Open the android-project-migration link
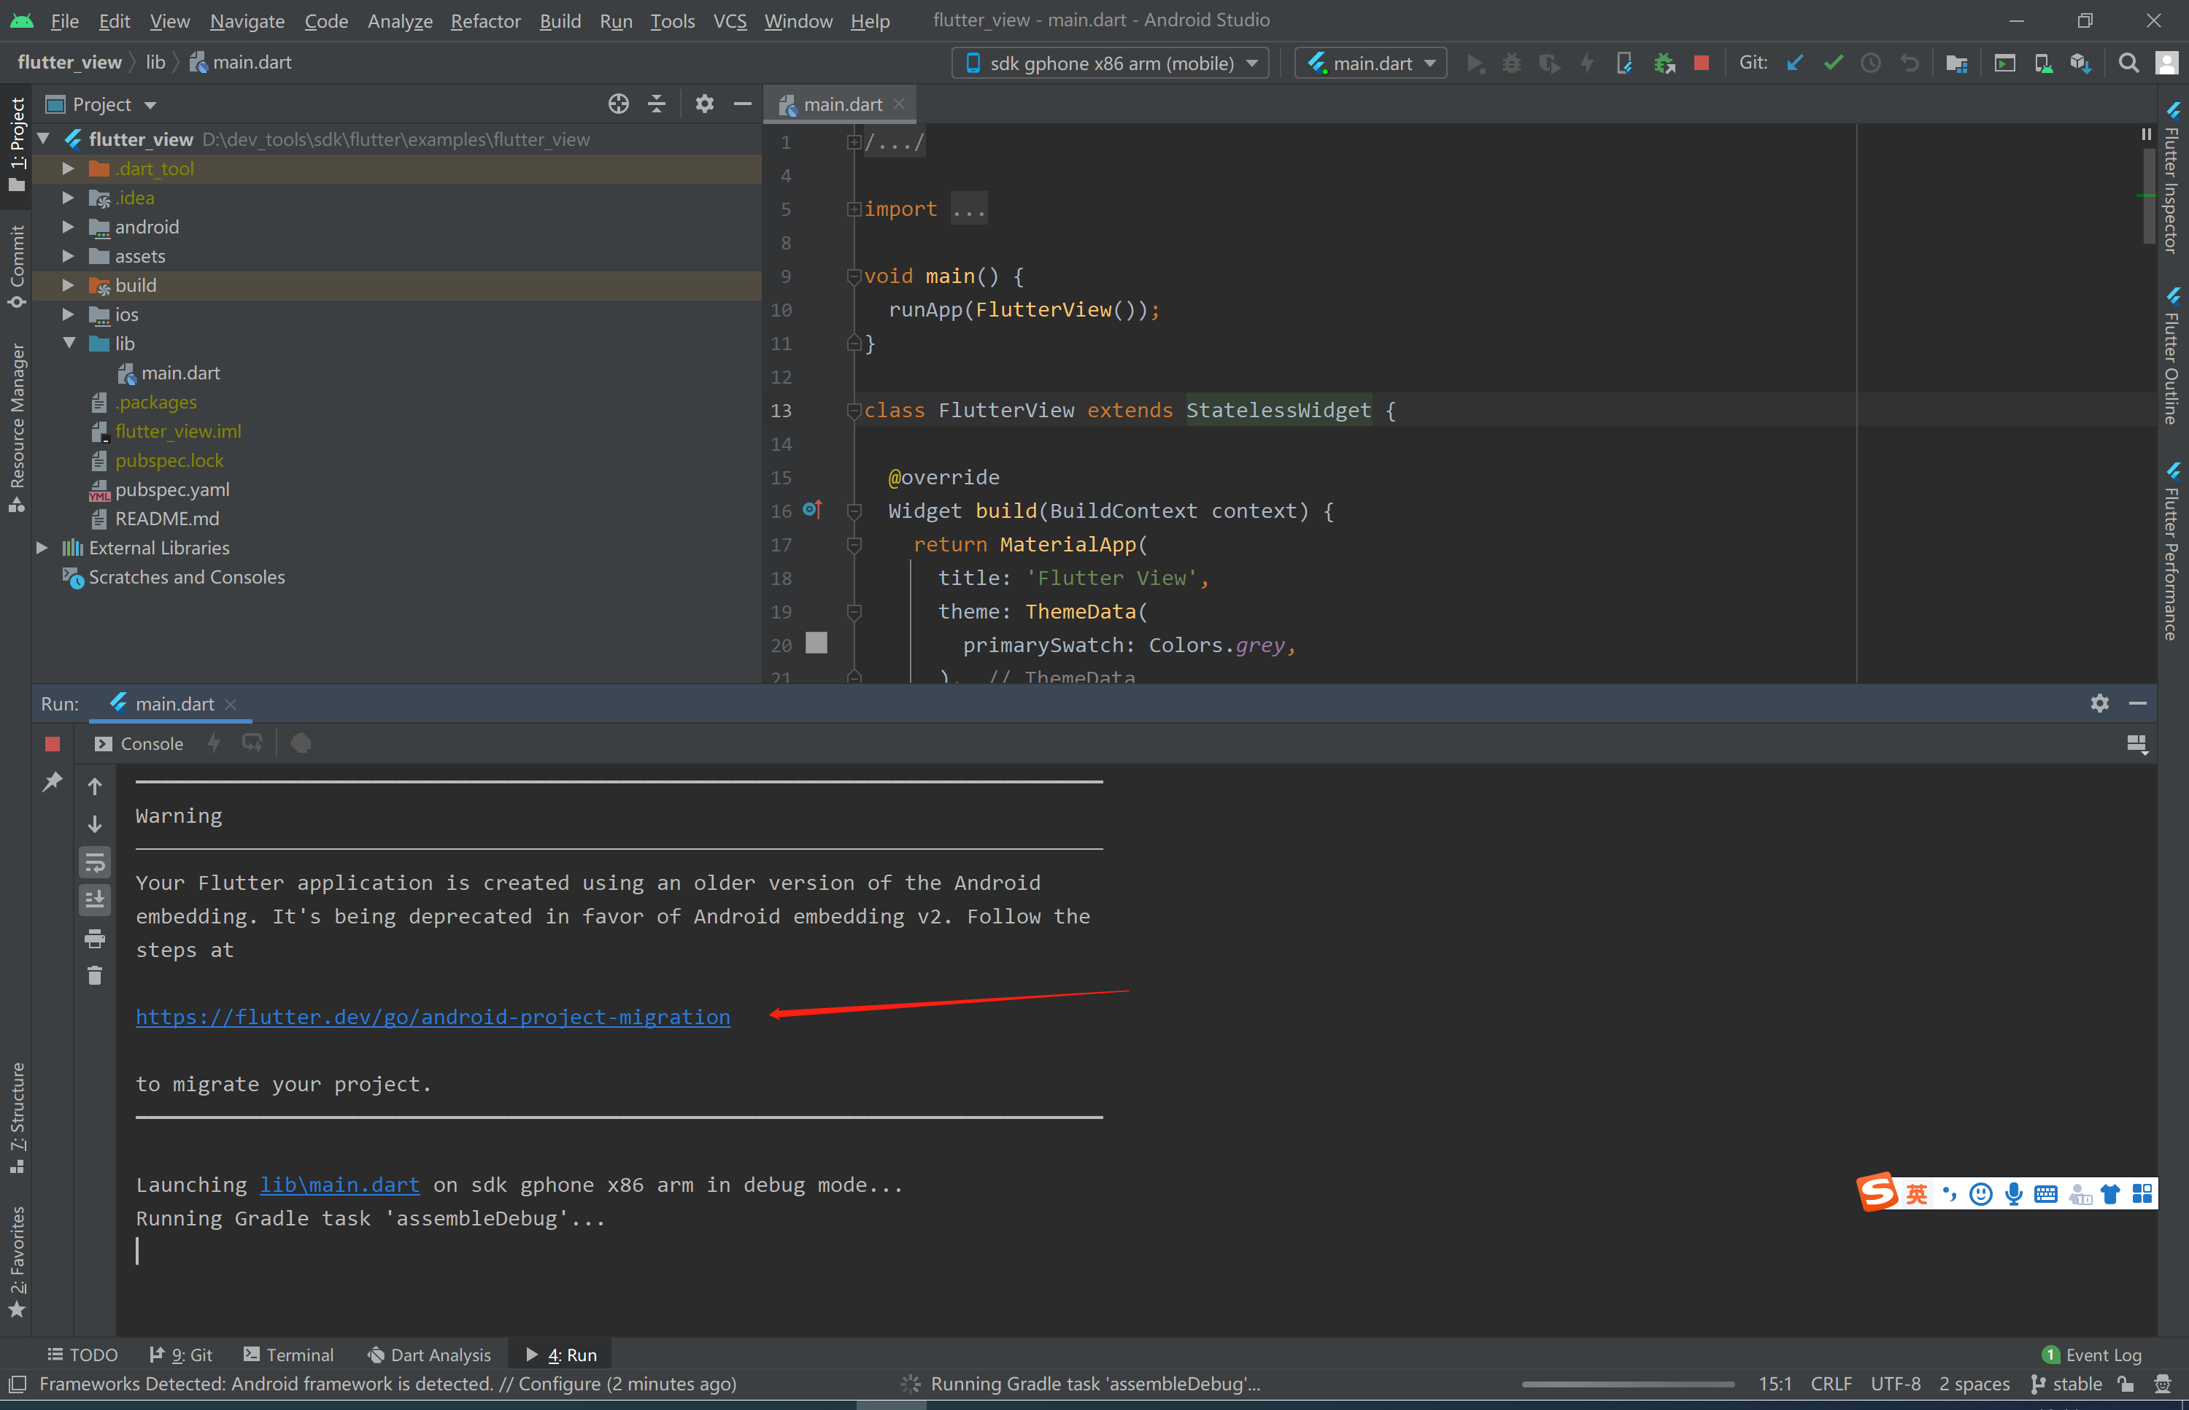Screen dimensions: 2189x1410 coord(433,1016)
